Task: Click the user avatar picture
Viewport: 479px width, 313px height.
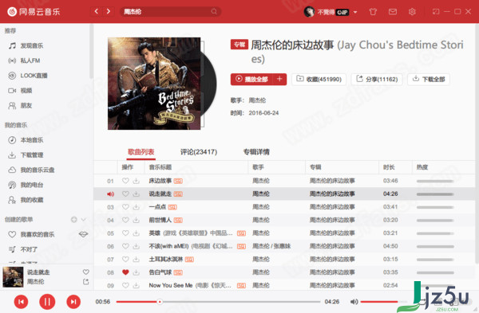Action: pyautogui.click(x=309, y=12)
